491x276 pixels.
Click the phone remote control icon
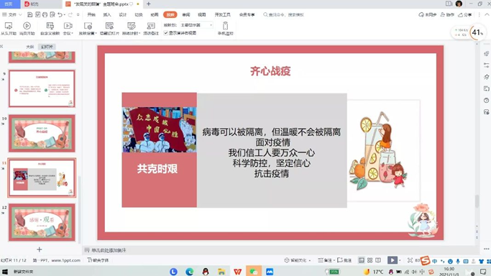[226, 26]
